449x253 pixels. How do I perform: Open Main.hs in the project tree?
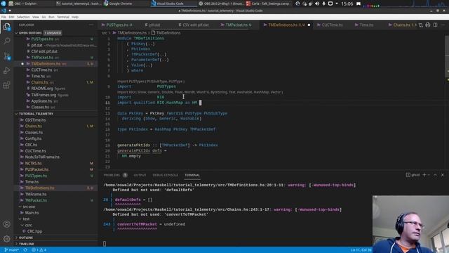pyautogui.click(x=32, y=213)
